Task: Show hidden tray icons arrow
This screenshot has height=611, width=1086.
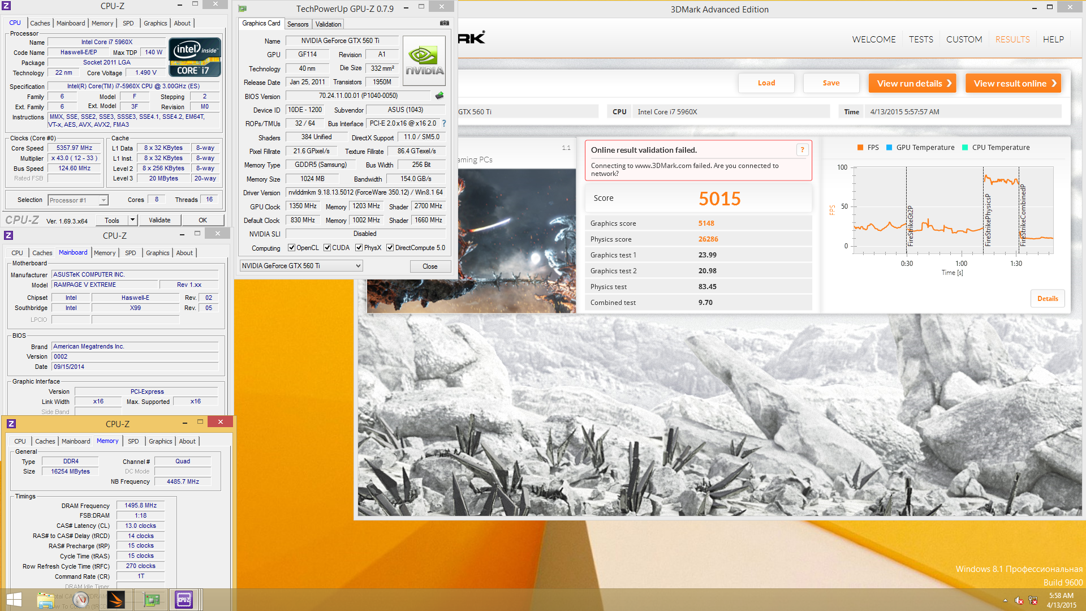Action: pos(1005,600)
